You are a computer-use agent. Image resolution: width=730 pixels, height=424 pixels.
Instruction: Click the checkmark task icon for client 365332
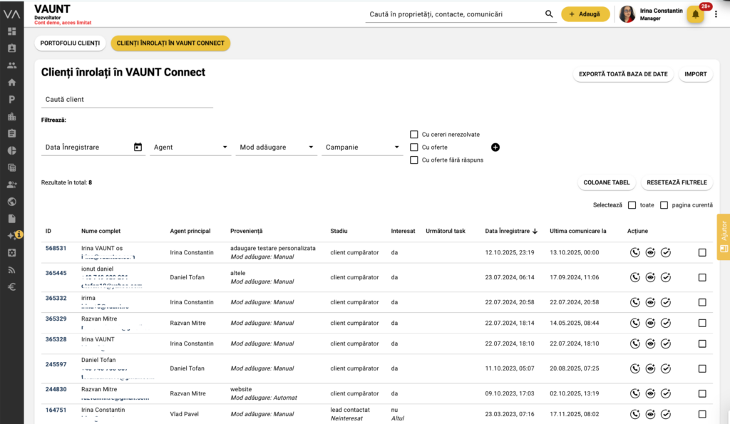tap(666, 302)
